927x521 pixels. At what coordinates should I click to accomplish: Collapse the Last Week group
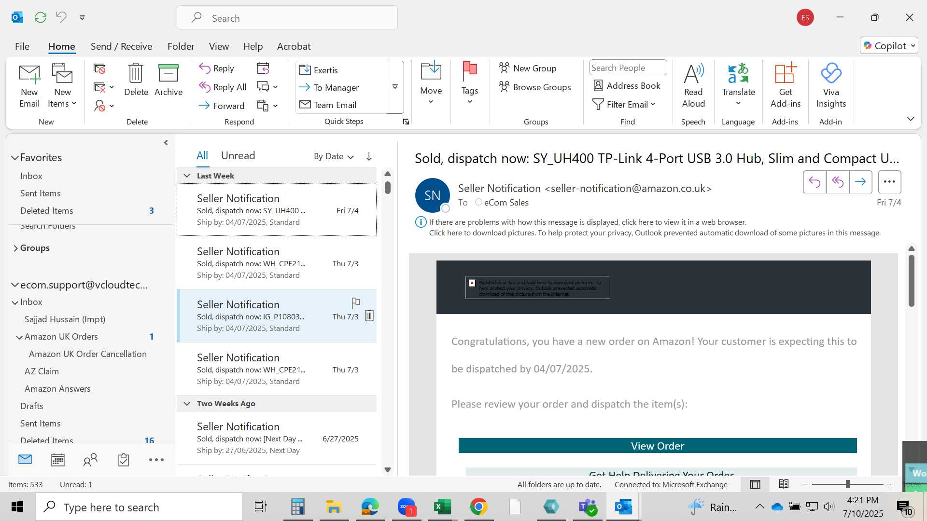point(187,176)
